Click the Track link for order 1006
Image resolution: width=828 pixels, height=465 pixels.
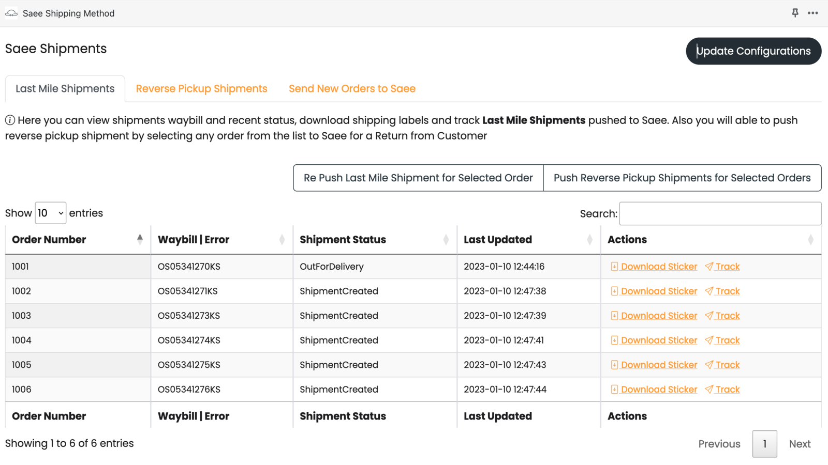click(x=728, y=389)
